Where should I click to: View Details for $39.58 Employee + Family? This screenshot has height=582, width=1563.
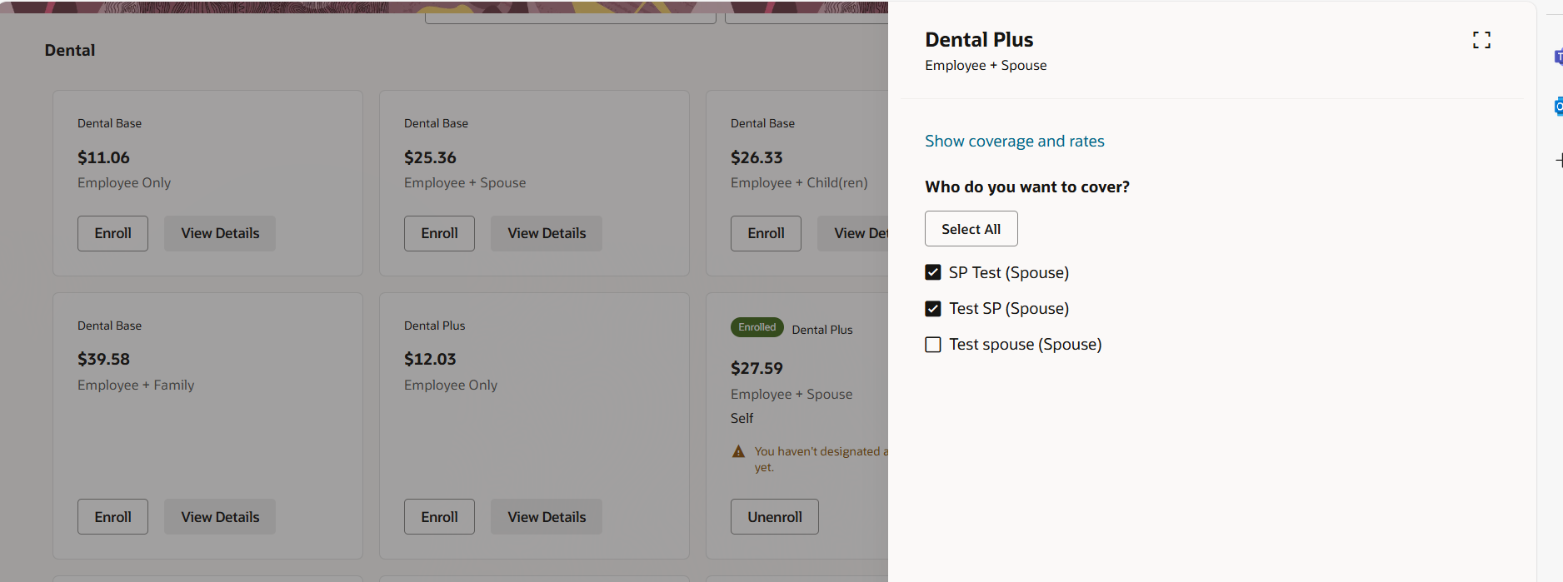[220, 517]
